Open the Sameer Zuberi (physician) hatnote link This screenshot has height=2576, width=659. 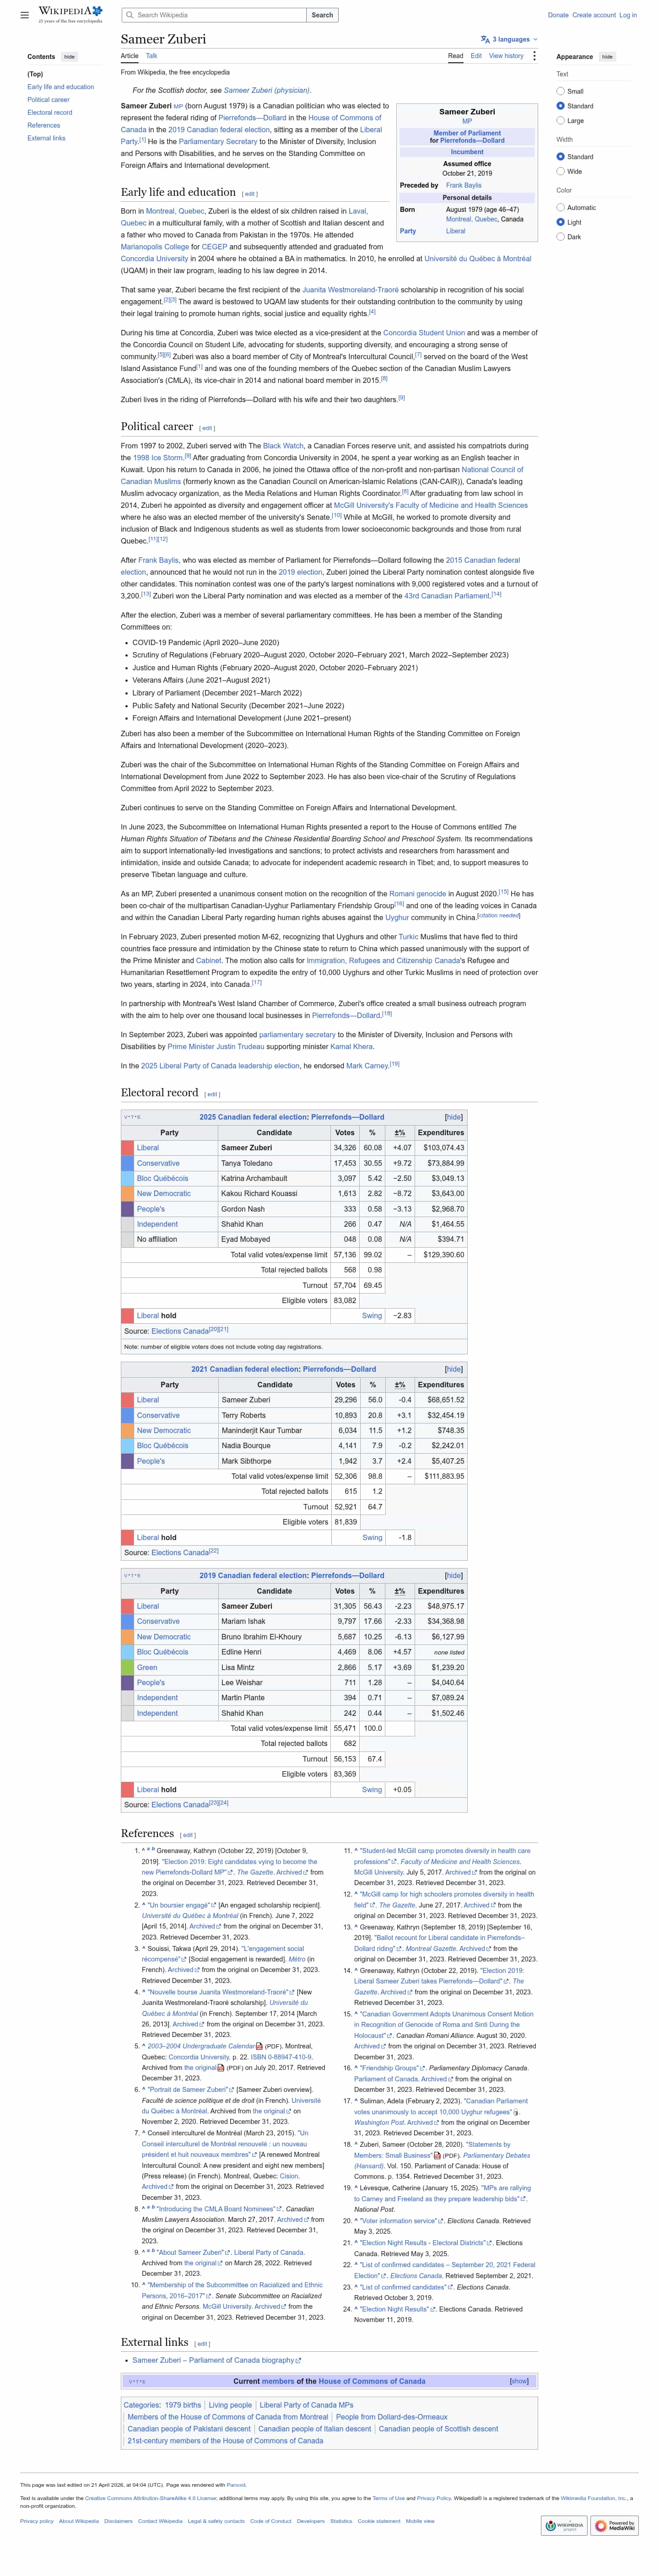click(x=266, y=90)
